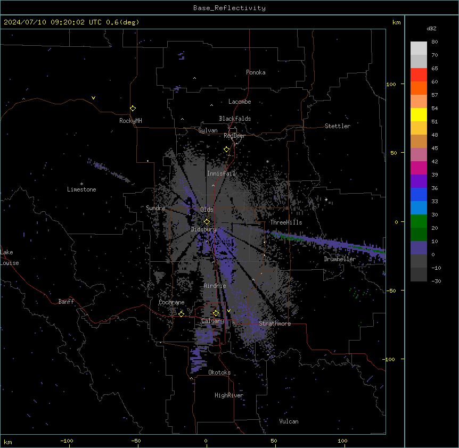The width and height of the screenshot is (459, 448).
Task: Click the Strathmore label
Action: [275, 323]
